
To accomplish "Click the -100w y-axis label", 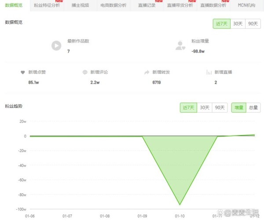I will 21,209.
